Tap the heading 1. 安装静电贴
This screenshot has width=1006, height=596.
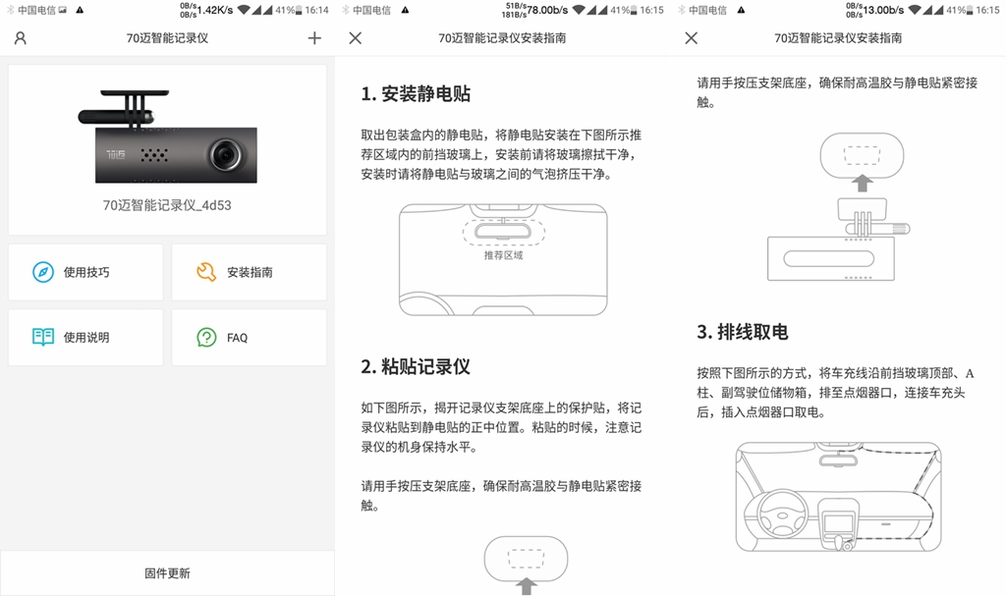pyautogui.click(x=416, y=93)
